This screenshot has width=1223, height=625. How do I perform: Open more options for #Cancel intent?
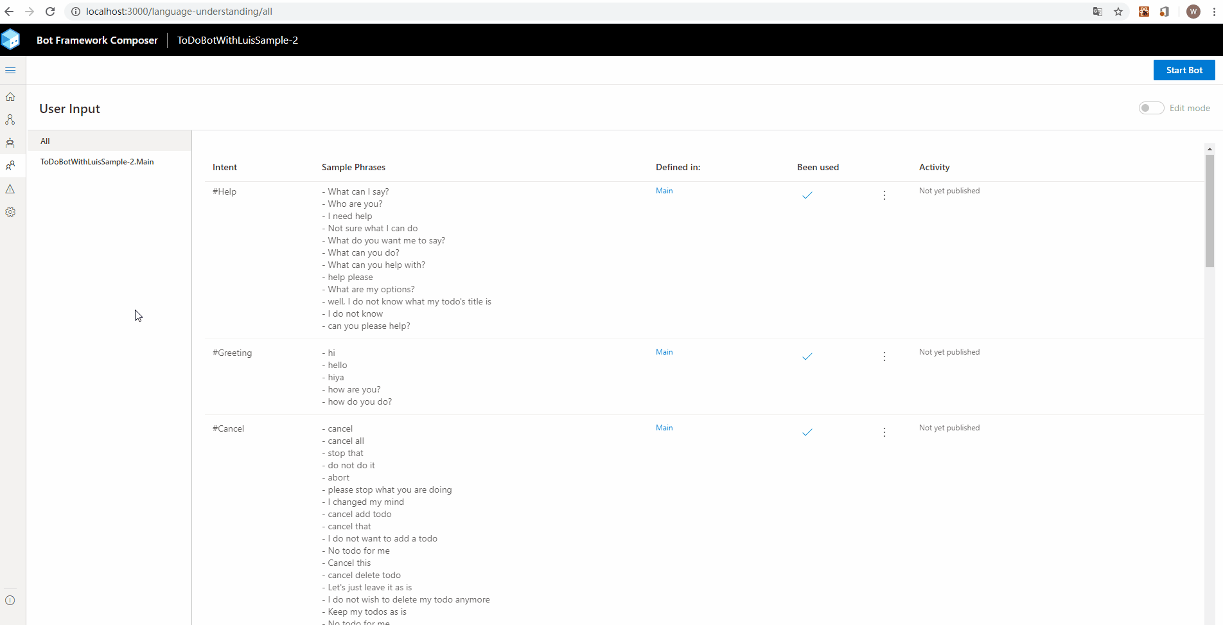tap(884, 432)
